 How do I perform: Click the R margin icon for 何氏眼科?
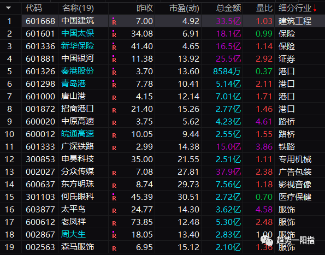click(x=114, y=197)
